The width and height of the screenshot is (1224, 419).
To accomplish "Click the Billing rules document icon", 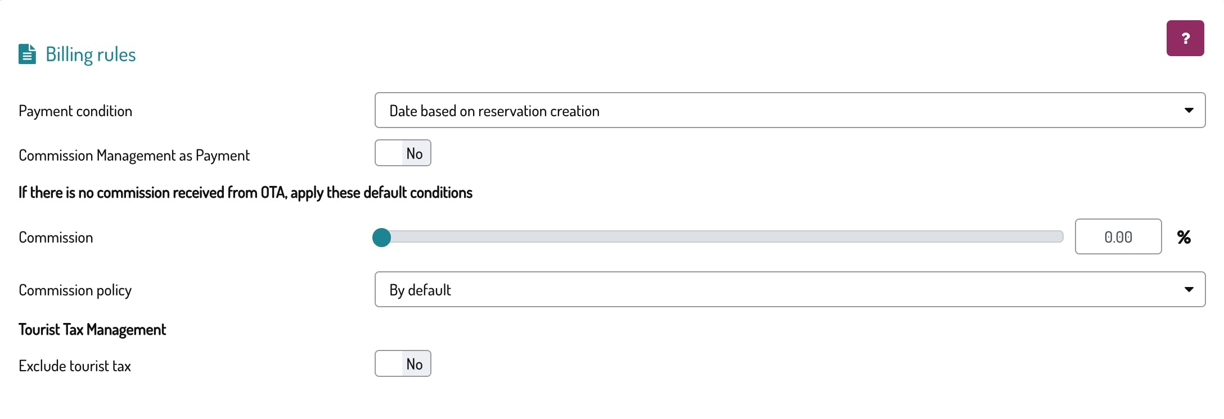I will [27, 54].
